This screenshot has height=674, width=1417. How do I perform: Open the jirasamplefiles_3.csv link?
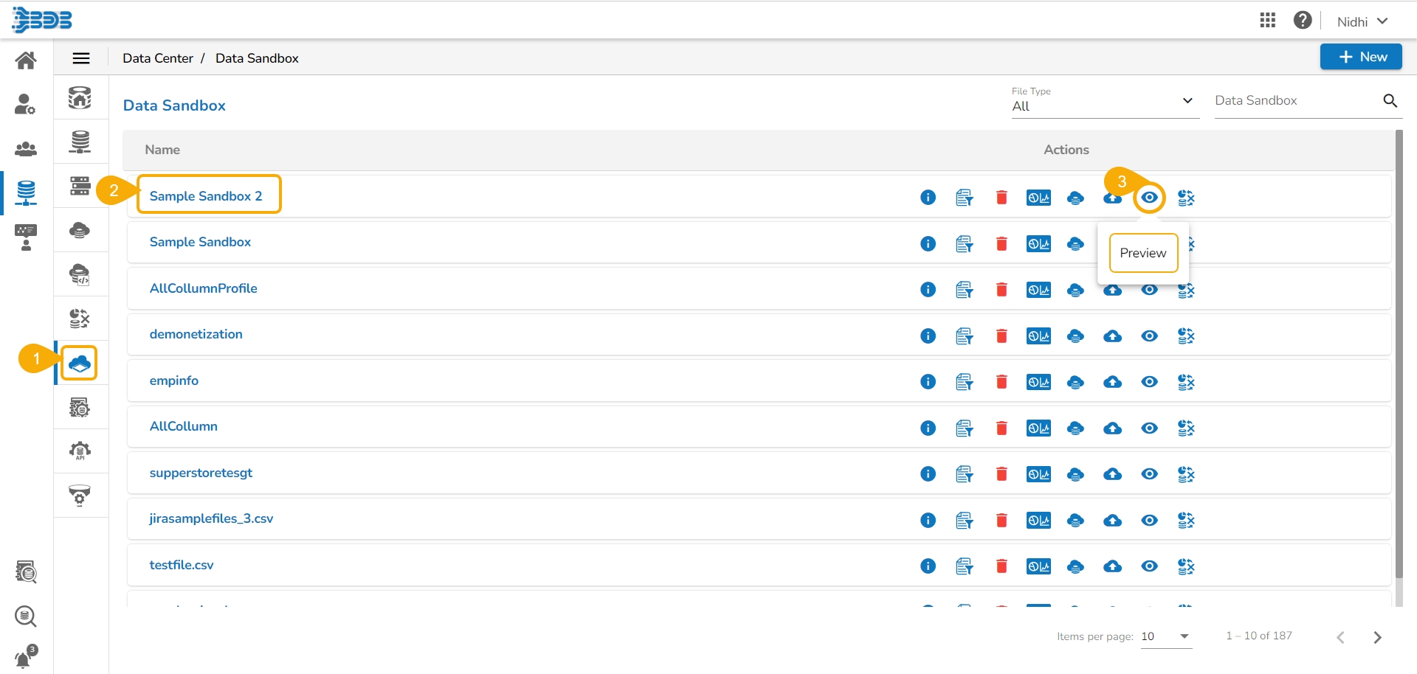click(211, 518)
